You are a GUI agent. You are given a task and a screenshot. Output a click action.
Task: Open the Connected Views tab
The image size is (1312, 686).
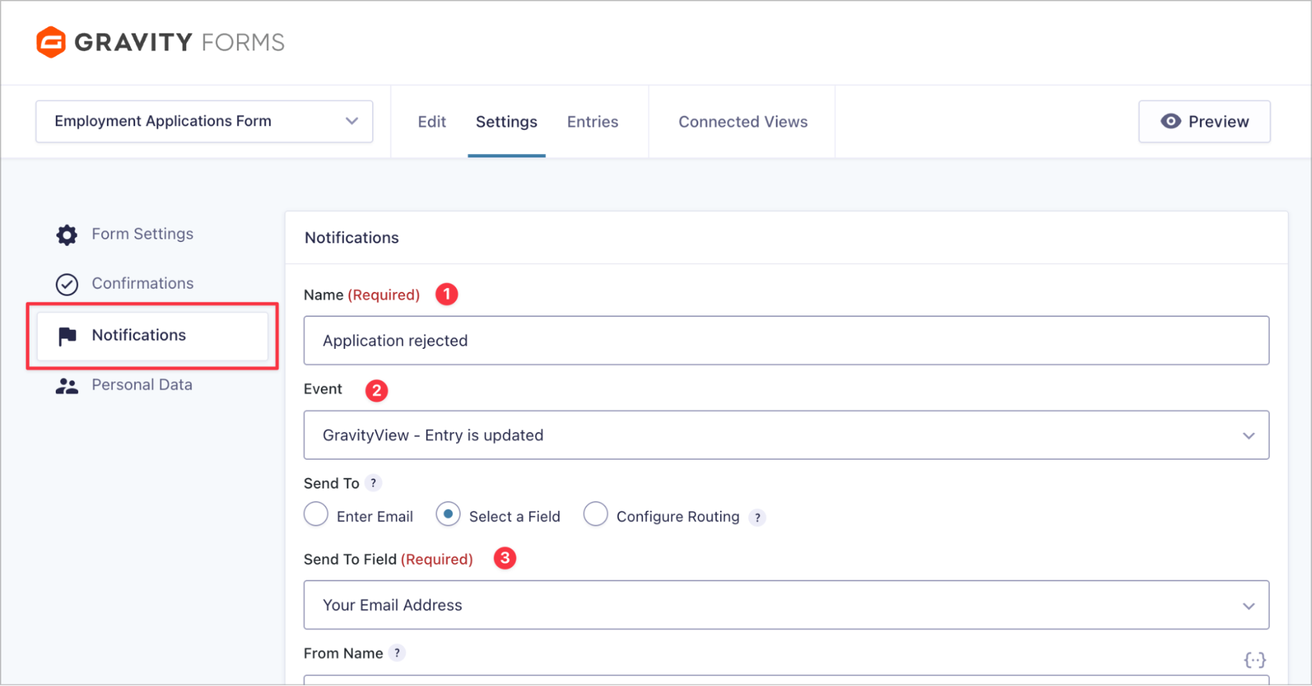click(743, 122)
